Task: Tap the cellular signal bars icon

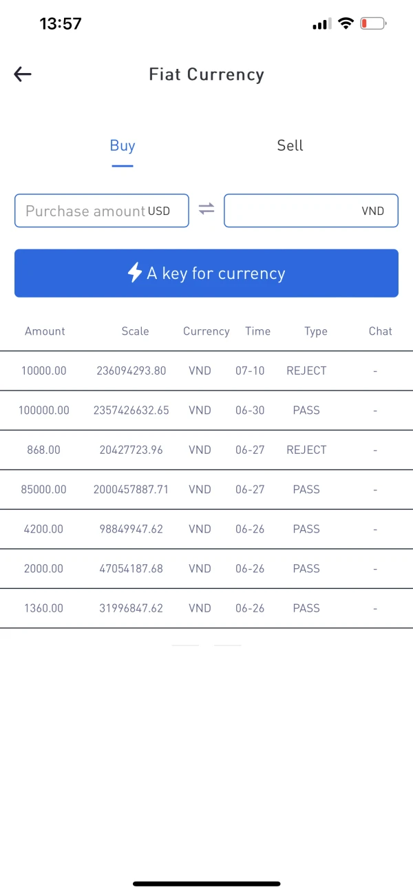Action: 321,25
